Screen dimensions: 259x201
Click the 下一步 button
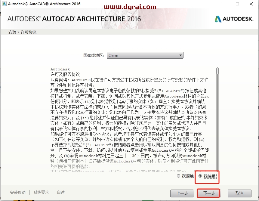[209, 193]
